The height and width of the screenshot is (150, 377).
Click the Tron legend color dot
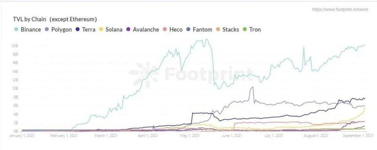click(245, 29)
